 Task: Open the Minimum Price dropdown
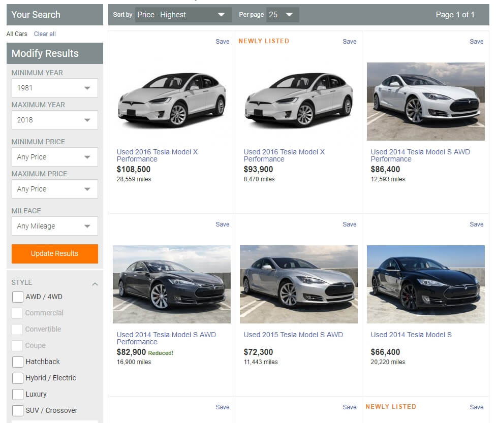tap(55, 157)
